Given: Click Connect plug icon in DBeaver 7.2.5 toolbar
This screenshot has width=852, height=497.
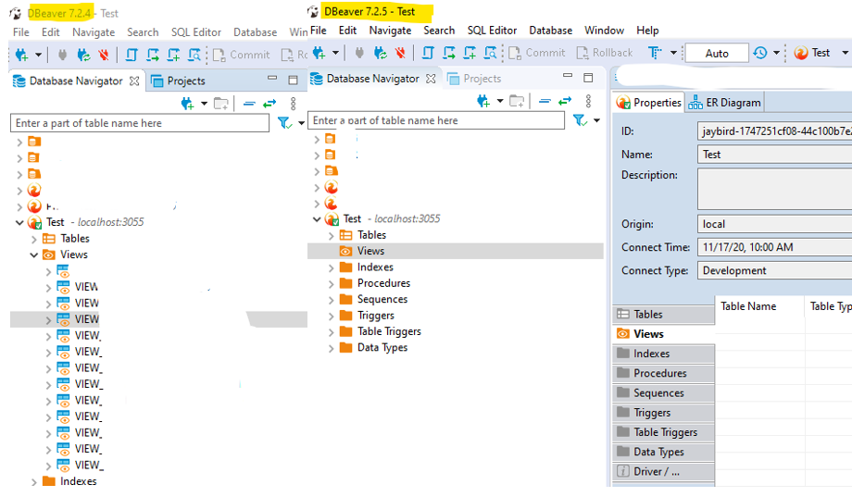Looking at the screenshot, I should pos(359,53).
